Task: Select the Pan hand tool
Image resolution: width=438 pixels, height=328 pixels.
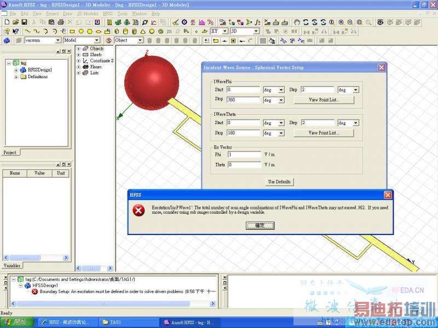Action: [297, 22]
